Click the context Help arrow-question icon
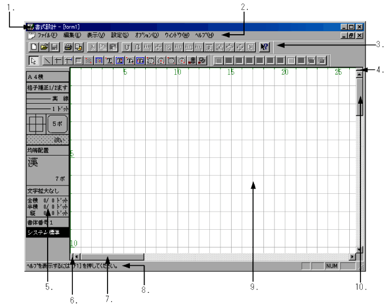 coord(265,47)
